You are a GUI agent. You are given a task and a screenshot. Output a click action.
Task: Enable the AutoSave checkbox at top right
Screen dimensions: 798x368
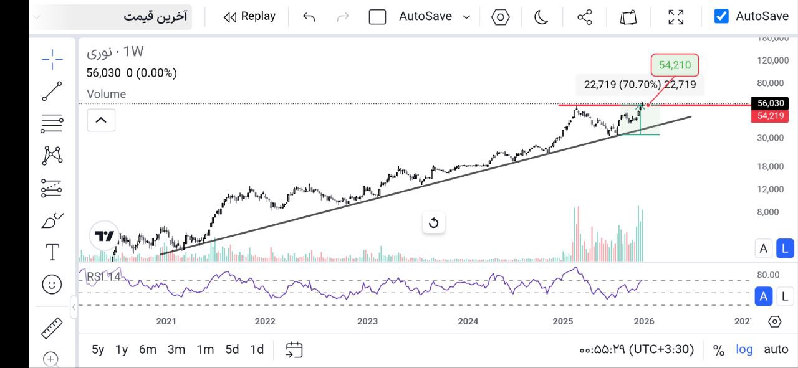pos(721,16)
